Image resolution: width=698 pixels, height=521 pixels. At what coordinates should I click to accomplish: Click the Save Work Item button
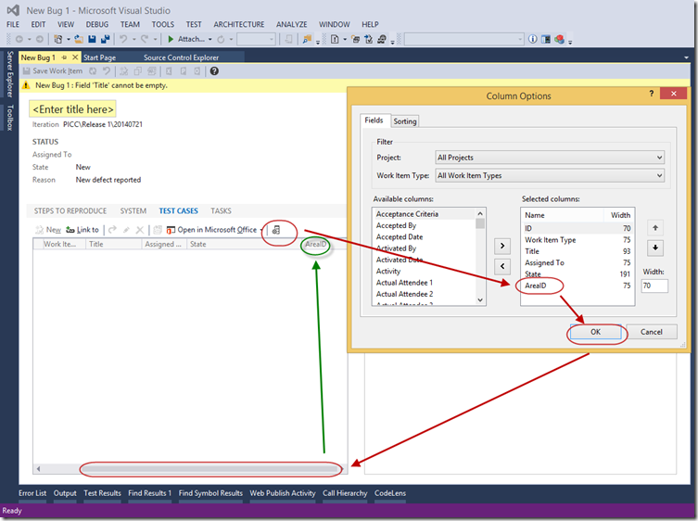[53, 70]
